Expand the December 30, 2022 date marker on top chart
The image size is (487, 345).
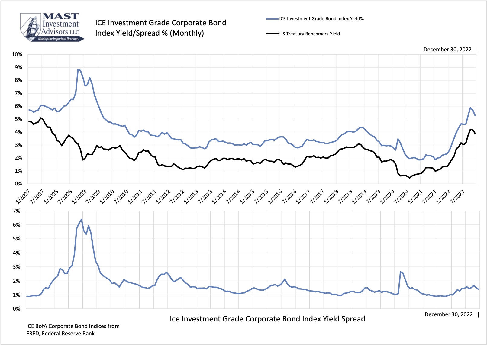pyautogui.click(x=447, y=49)
